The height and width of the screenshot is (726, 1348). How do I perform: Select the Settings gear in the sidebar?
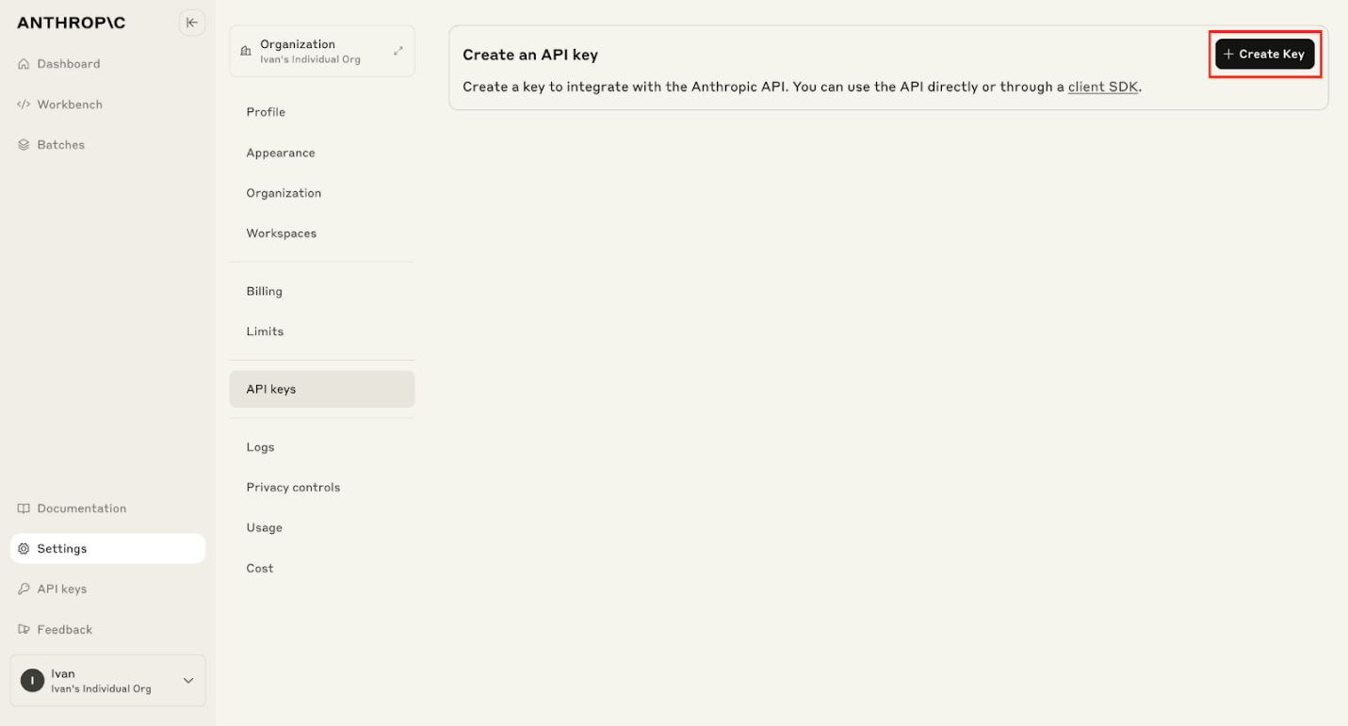[x=23, y=548]
